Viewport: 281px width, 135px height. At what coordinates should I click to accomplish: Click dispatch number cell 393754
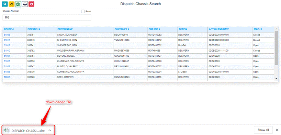[41, 56]
